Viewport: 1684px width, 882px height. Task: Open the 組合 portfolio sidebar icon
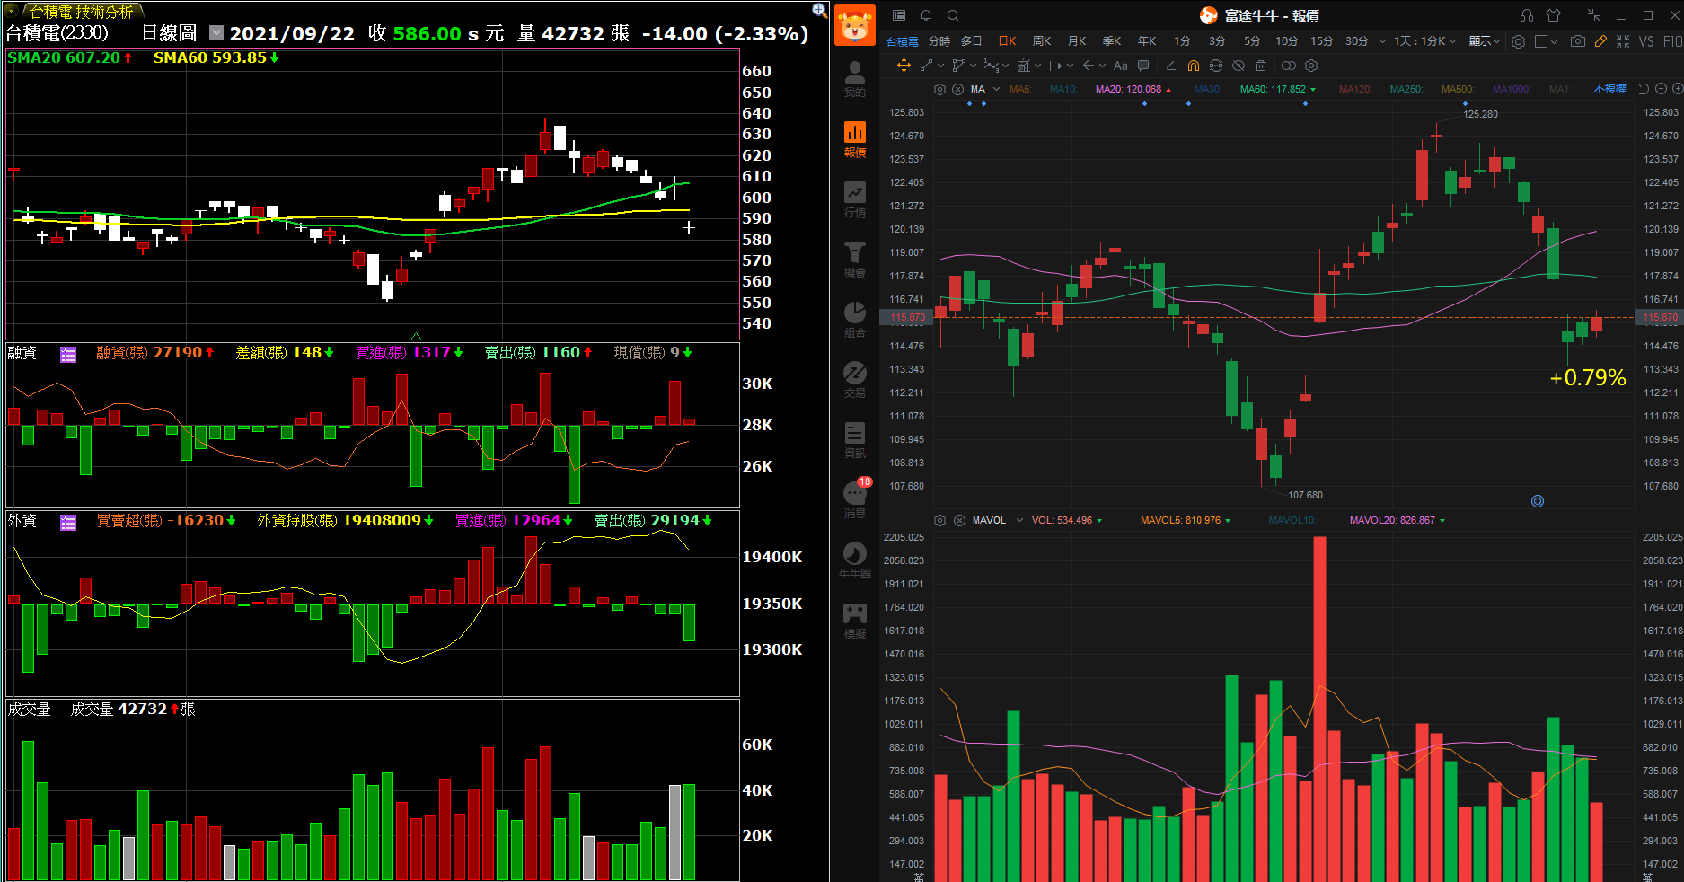click(x=855, y=320)
